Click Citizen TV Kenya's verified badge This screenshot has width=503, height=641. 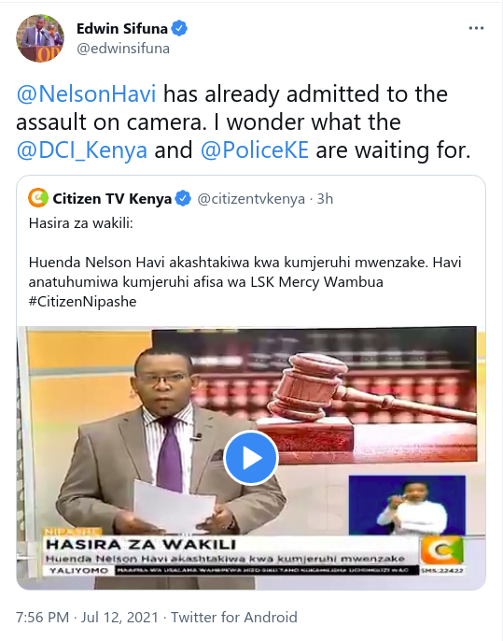(183, 199)
